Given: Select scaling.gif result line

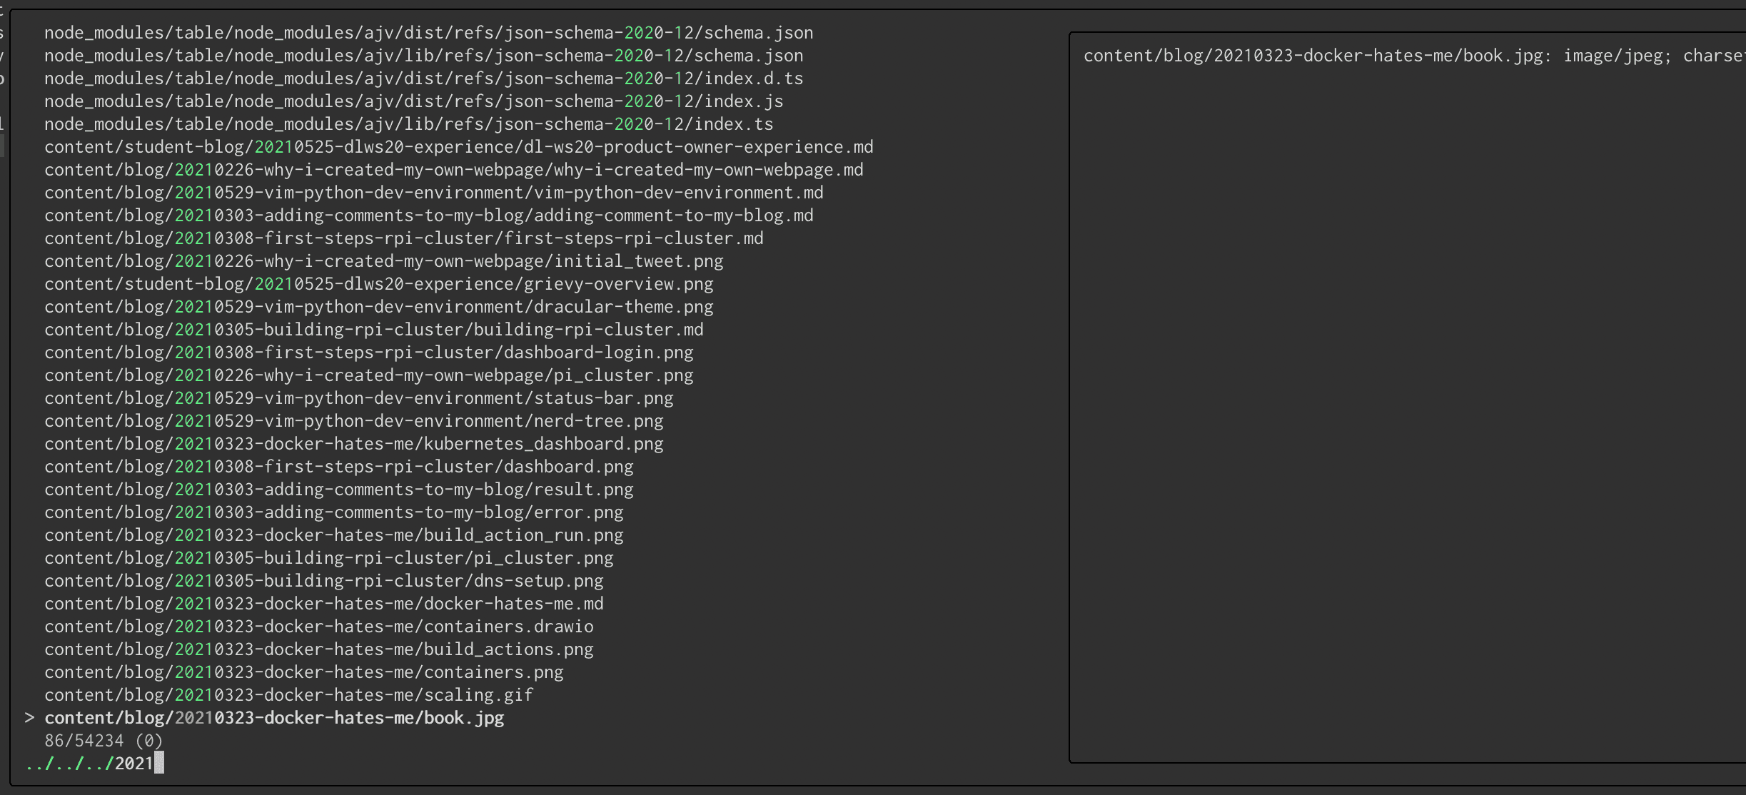Looking at the screenshot, I should (288, 695).
